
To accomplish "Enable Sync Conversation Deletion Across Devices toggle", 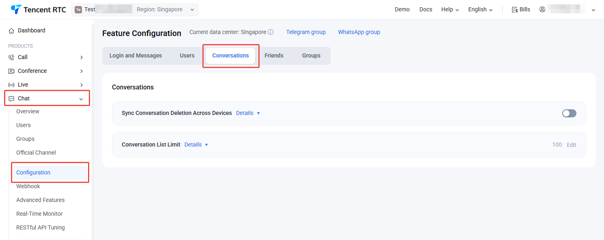I will click(x=569, y=113).
